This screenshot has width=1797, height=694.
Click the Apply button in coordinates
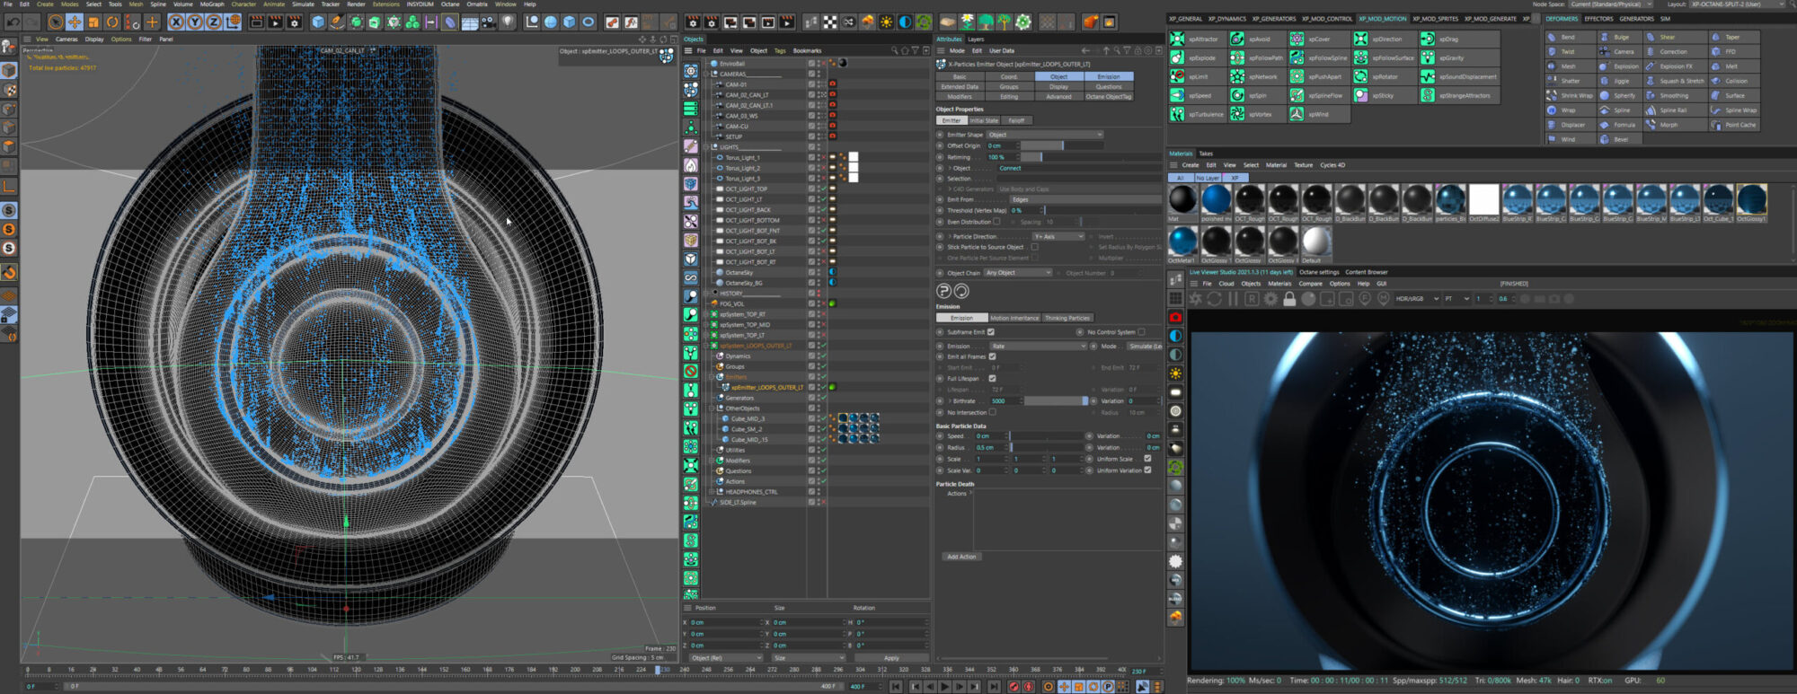(891, 658)
